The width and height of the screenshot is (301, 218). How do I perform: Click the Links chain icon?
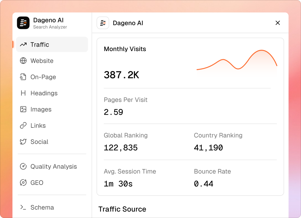point(23,126)
